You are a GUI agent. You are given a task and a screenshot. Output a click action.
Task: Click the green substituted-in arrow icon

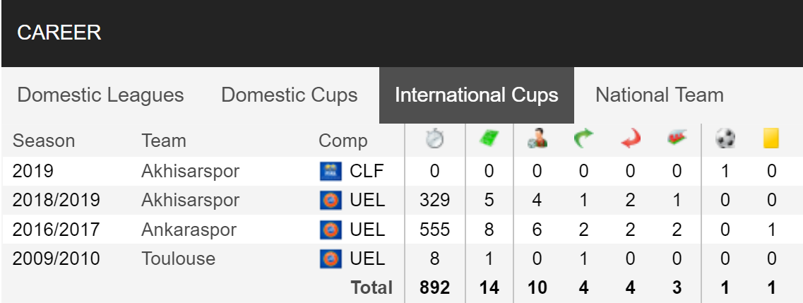pyautogui.click(x=583, y=139)
